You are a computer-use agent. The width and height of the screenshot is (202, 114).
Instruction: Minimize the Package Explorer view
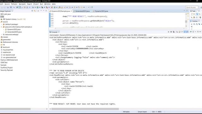[44, 11]
